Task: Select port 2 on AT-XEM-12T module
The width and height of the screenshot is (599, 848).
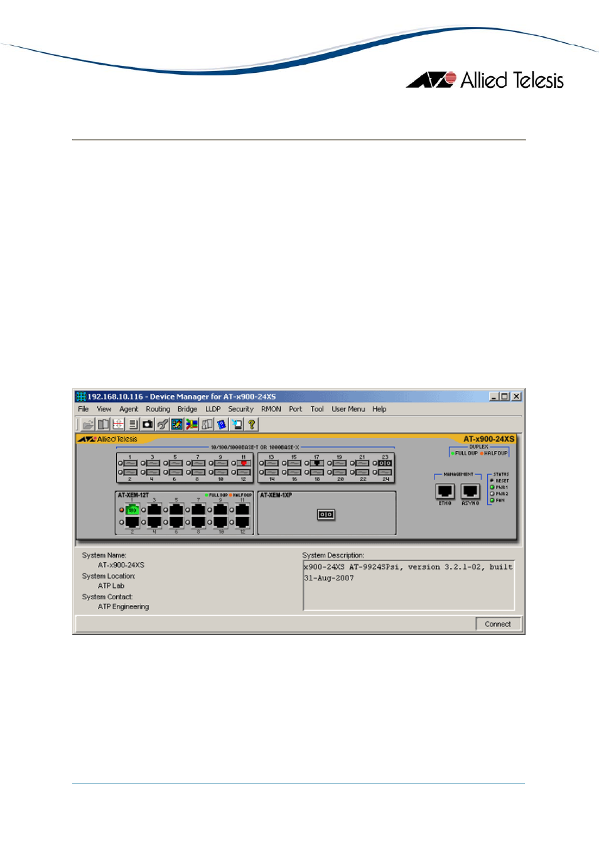Action: click(132, 522)
